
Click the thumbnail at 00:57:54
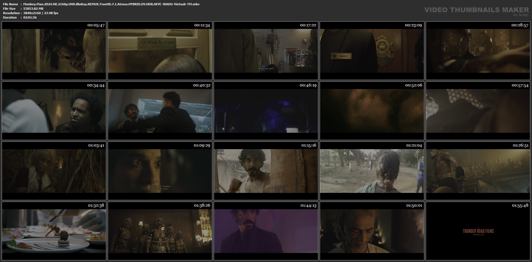(x=478, y=111)
